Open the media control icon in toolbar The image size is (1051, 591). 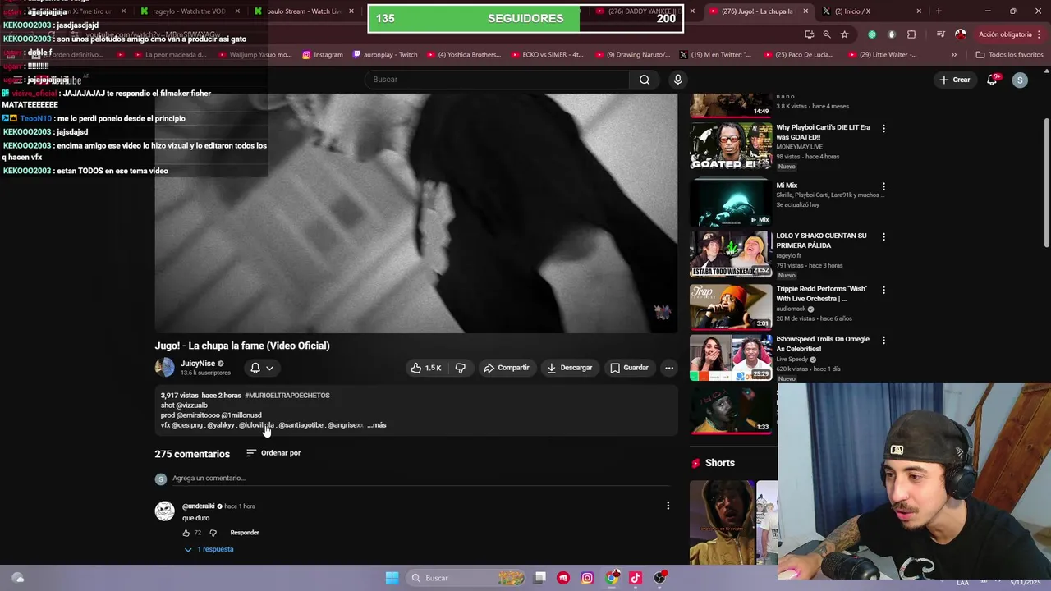[x=940, y=34]
